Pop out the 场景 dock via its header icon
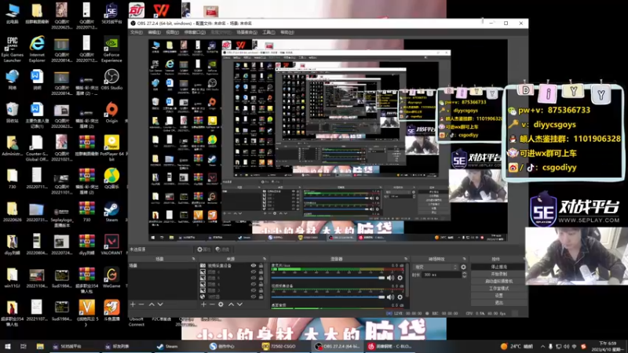Image resolution: width=628 pixels, height=353 pixels. (x=193, y=259)
